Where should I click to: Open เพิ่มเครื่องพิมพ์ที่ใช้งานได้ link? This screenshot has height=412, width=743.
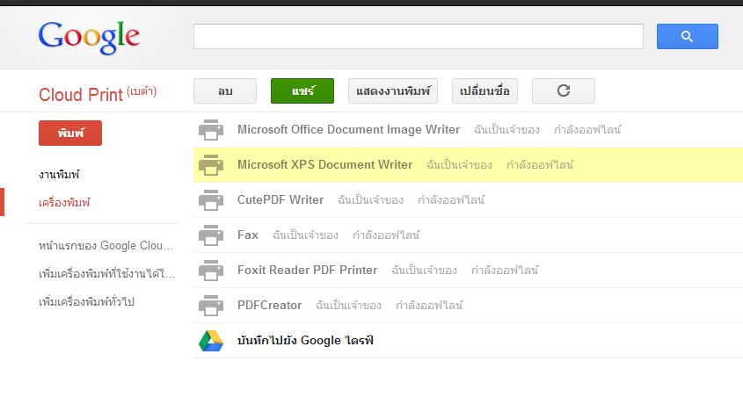(106, 273)
